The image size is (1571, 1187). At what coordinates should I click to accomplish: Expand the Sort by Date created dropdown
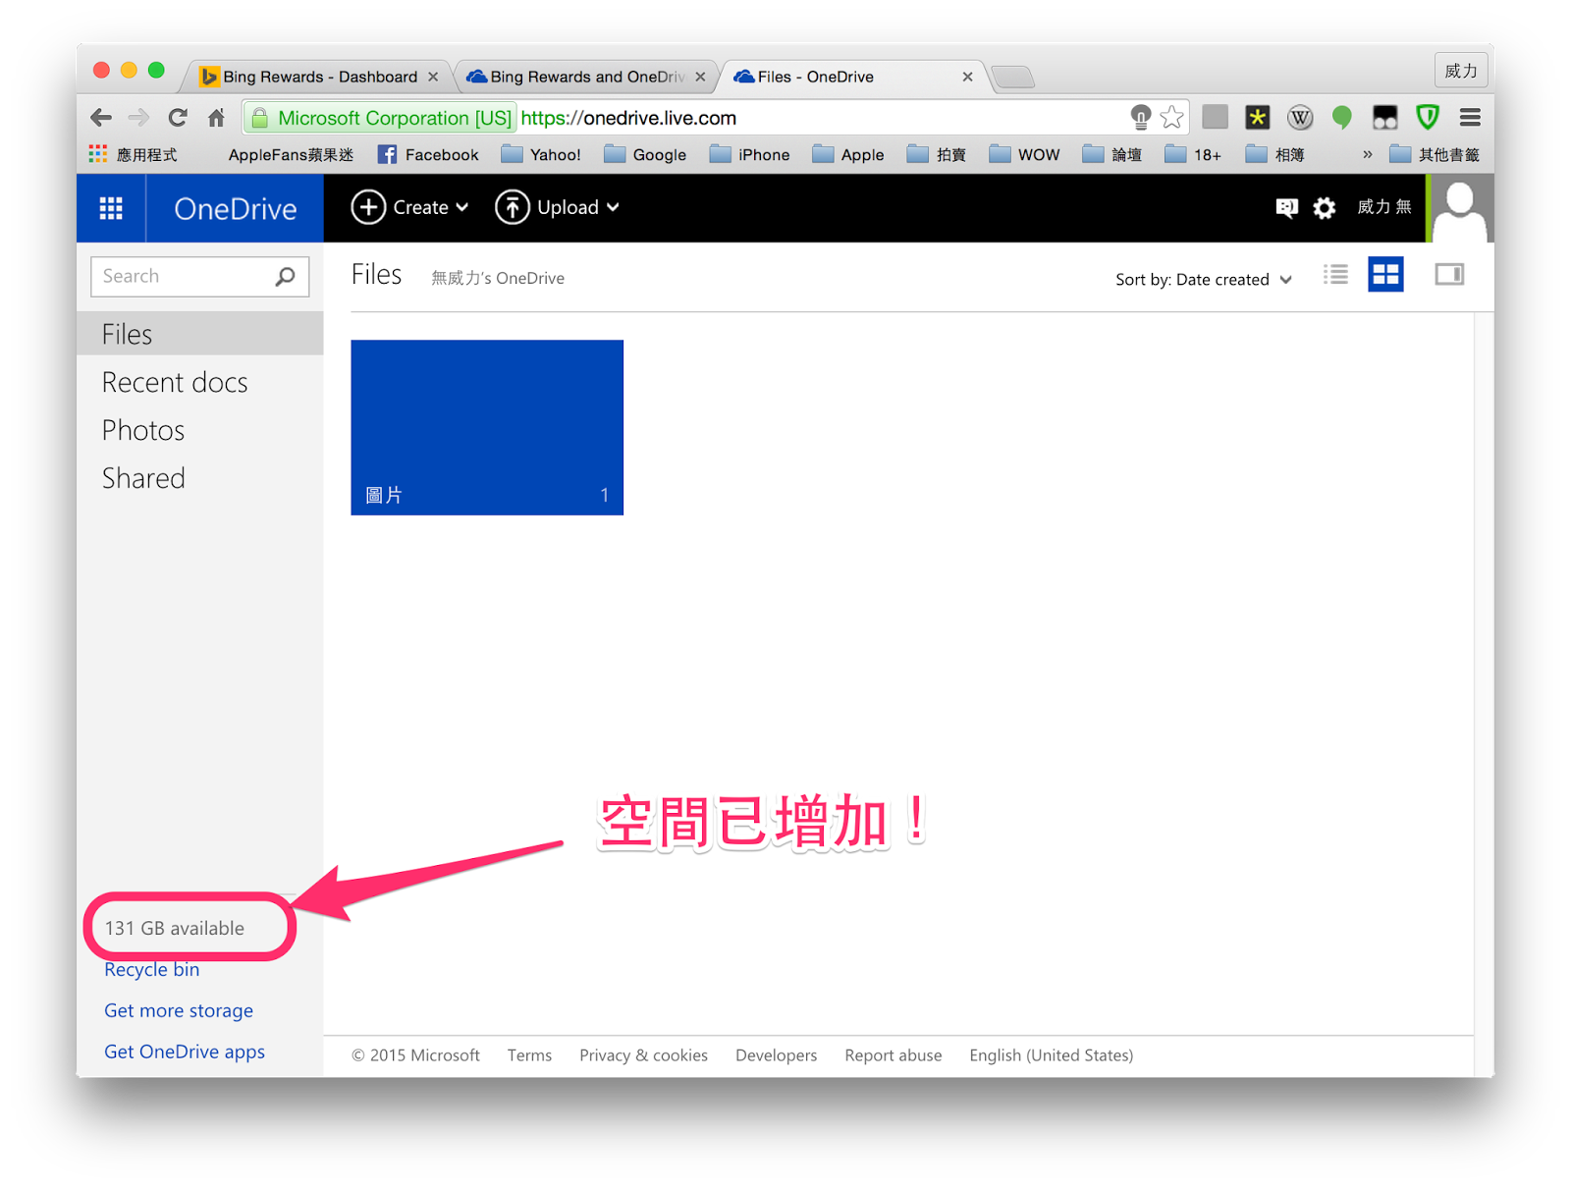(x=1203, y=279)
